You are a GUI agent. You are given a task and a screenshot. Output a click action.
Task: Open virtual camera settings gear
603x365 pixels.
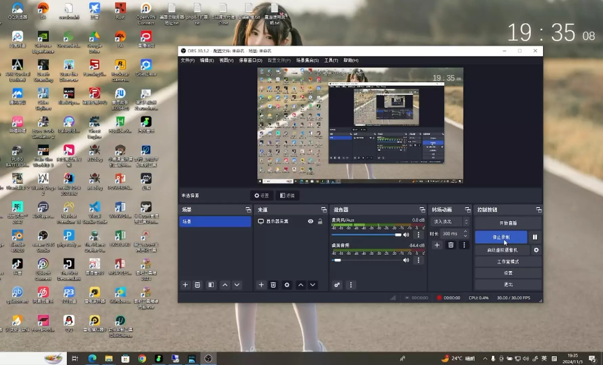tap(536, 250)
